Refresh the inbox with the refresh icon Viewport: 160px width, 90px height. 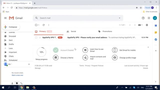(43, 25)
